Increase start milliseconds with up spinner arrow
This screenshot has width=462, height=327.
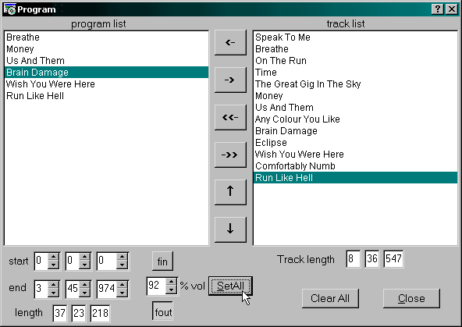(122, 256)
